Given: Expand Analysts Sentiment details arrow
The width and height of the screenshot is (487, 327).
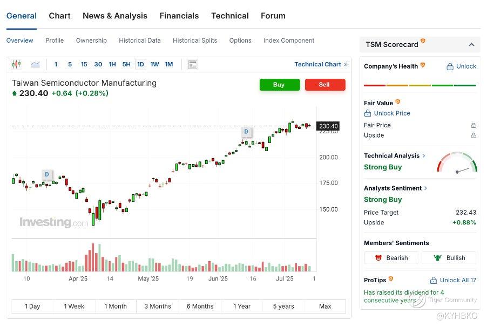Looking at the screenshot, I should (426, 188).
